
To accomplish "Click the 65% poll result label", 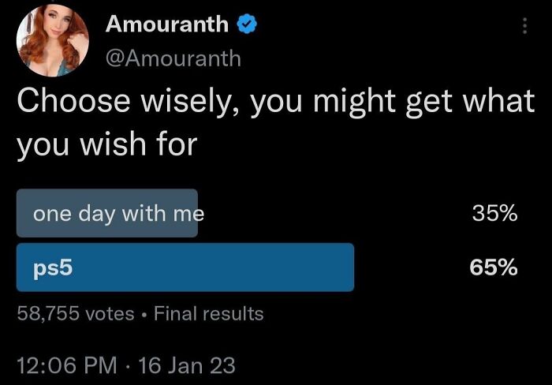I will pos(494,267).
